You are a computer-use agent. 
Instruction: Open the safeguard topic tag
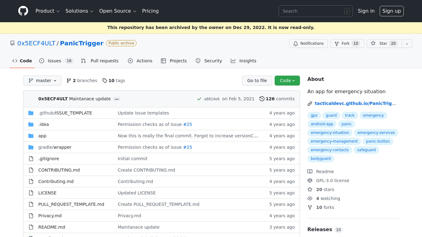[366, 150]
